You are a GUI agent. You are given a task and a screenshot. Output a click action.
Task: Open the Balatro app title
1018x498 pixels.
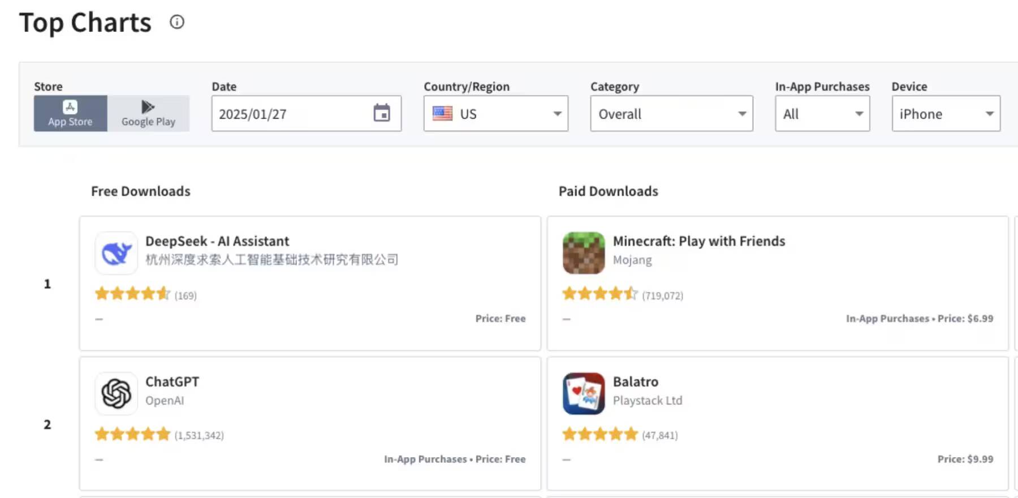[636, 381]
